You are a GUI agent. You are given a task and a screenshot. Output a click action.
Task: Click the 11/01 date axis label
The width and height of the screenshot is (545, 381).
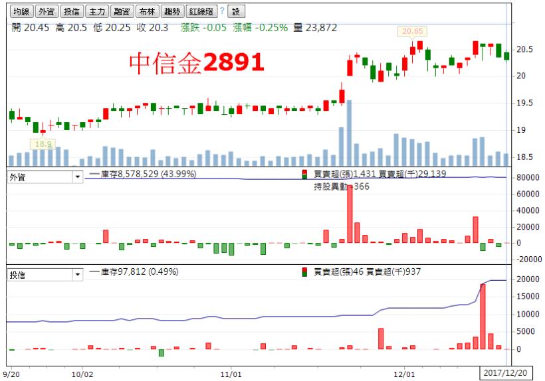231,374
